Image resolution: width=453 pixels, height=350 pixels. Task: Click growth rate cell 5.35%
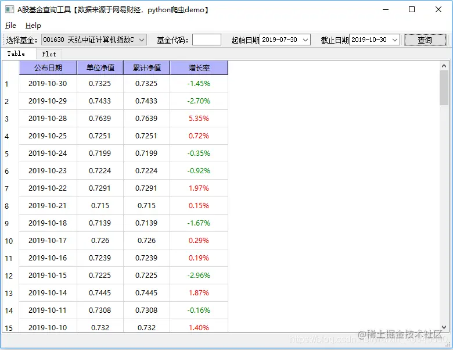(x=199, y=118)
